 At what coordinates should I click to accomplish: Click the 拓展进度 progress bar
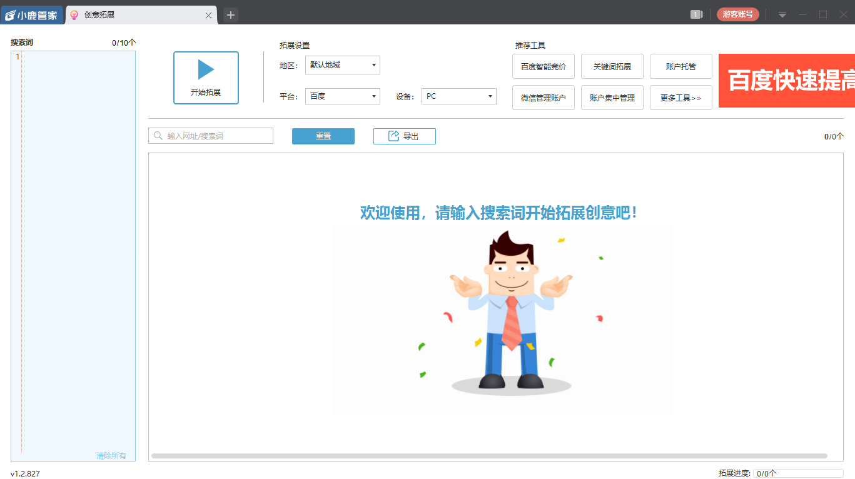point(798,473)
